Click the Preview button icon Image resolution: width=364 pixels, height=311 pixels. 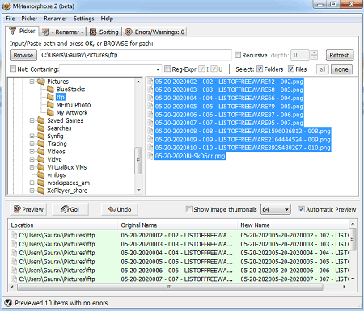click(17, 209)
